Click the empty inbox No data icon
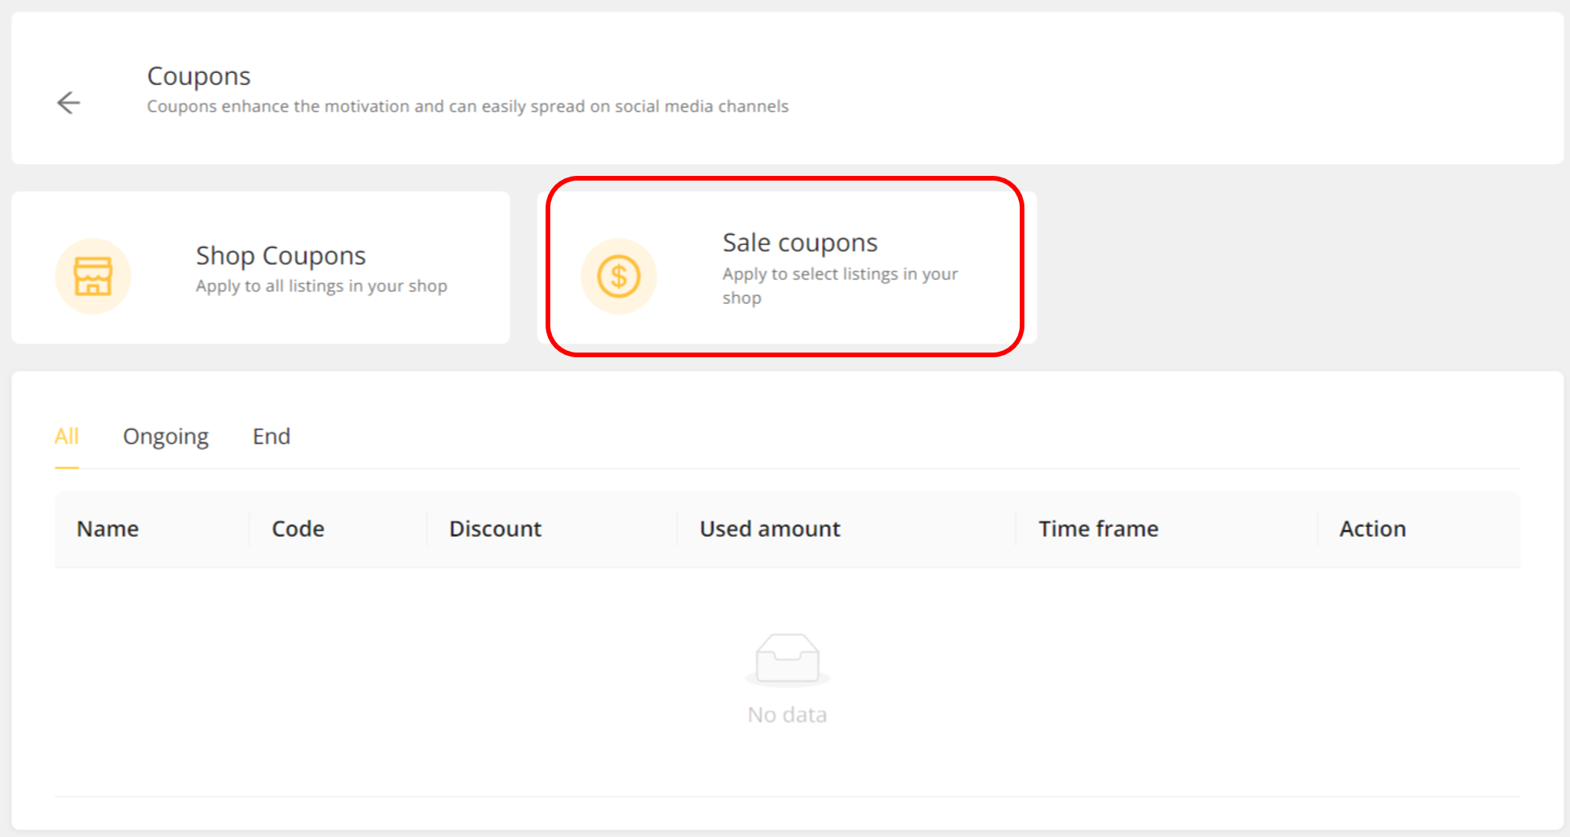 click(787, 660)
